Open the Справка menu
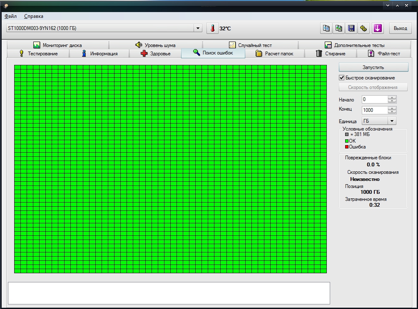Image resolution: width=418 pixels, height=309 pixels. 34,16
